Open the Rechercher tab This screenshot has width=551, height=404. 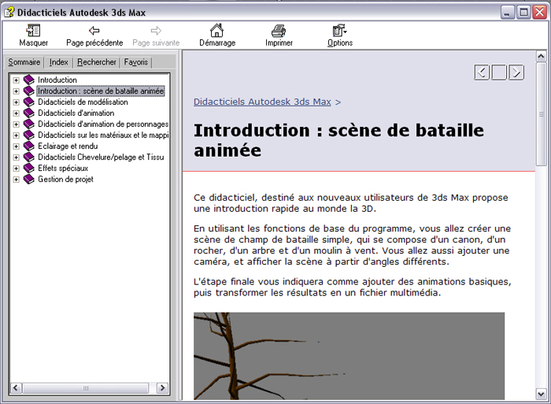[x=97, y=62]
